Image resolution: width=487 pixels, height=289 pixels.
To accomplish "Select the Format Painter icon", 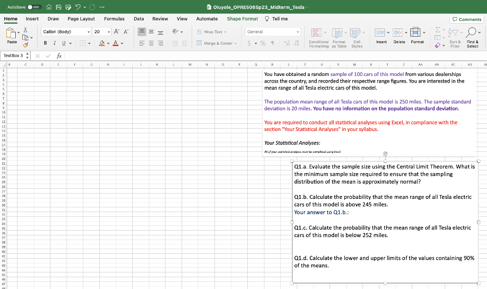I will click(x=26, y=45).
